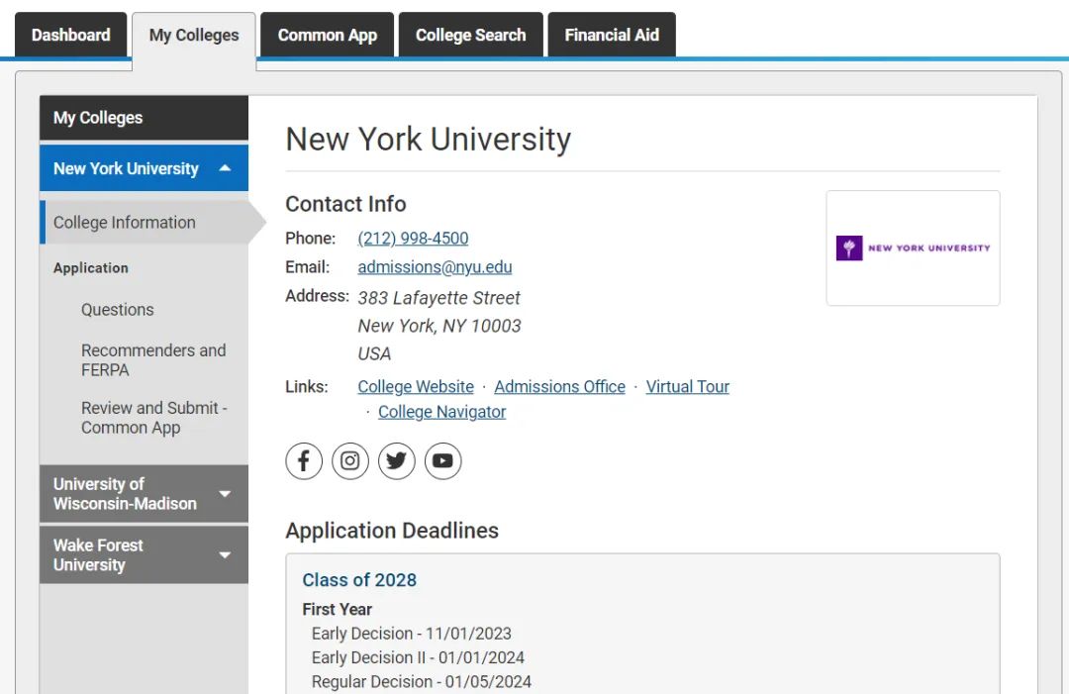Screen dimensions: 1069x694
Task: Open the Financial Aid tab
Action: (611, 36)
